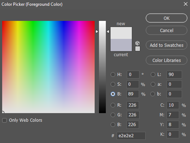Cancel the color picker dialog
Viewport: 190px width, 143px height.
point(167,30)
